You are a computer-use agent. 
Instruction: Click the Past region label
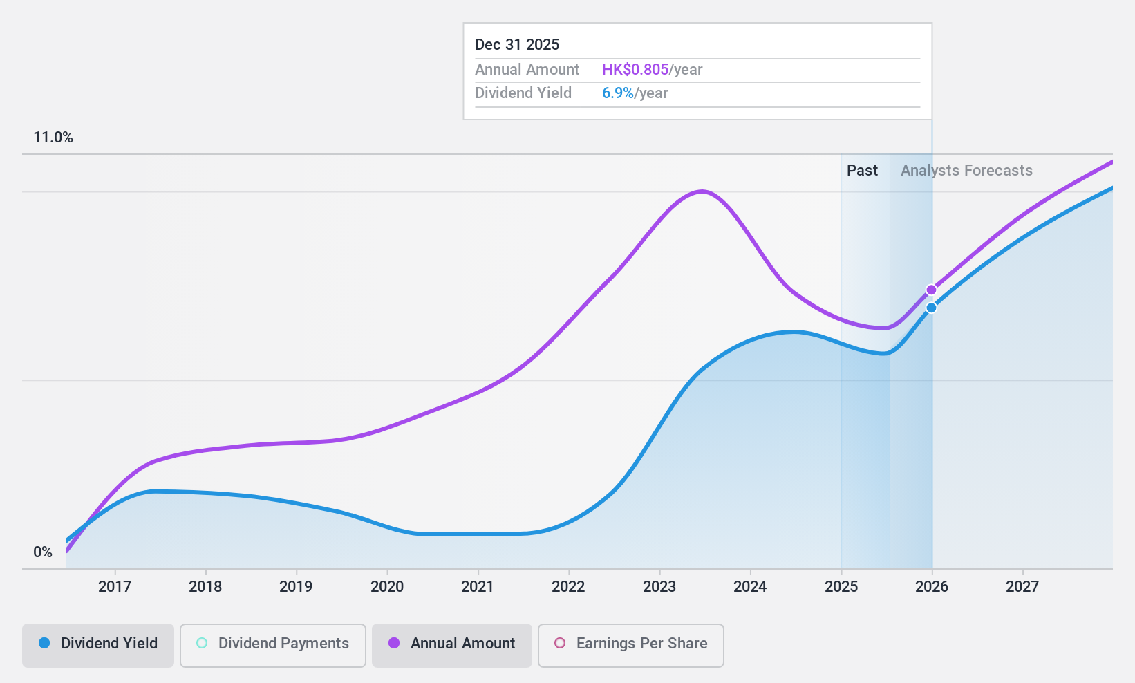click(x=862, y=171)
